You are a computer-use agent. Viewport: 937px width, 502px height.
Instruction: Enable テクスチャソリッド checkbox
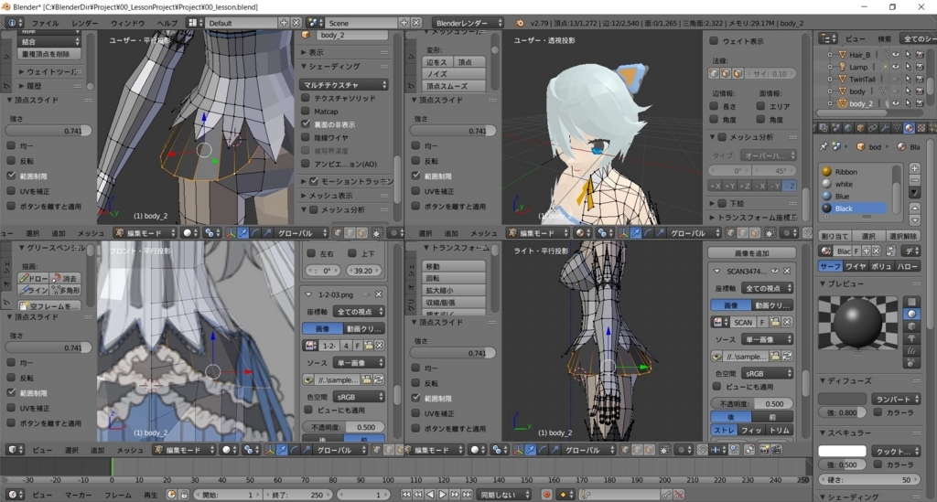(306, 98)
